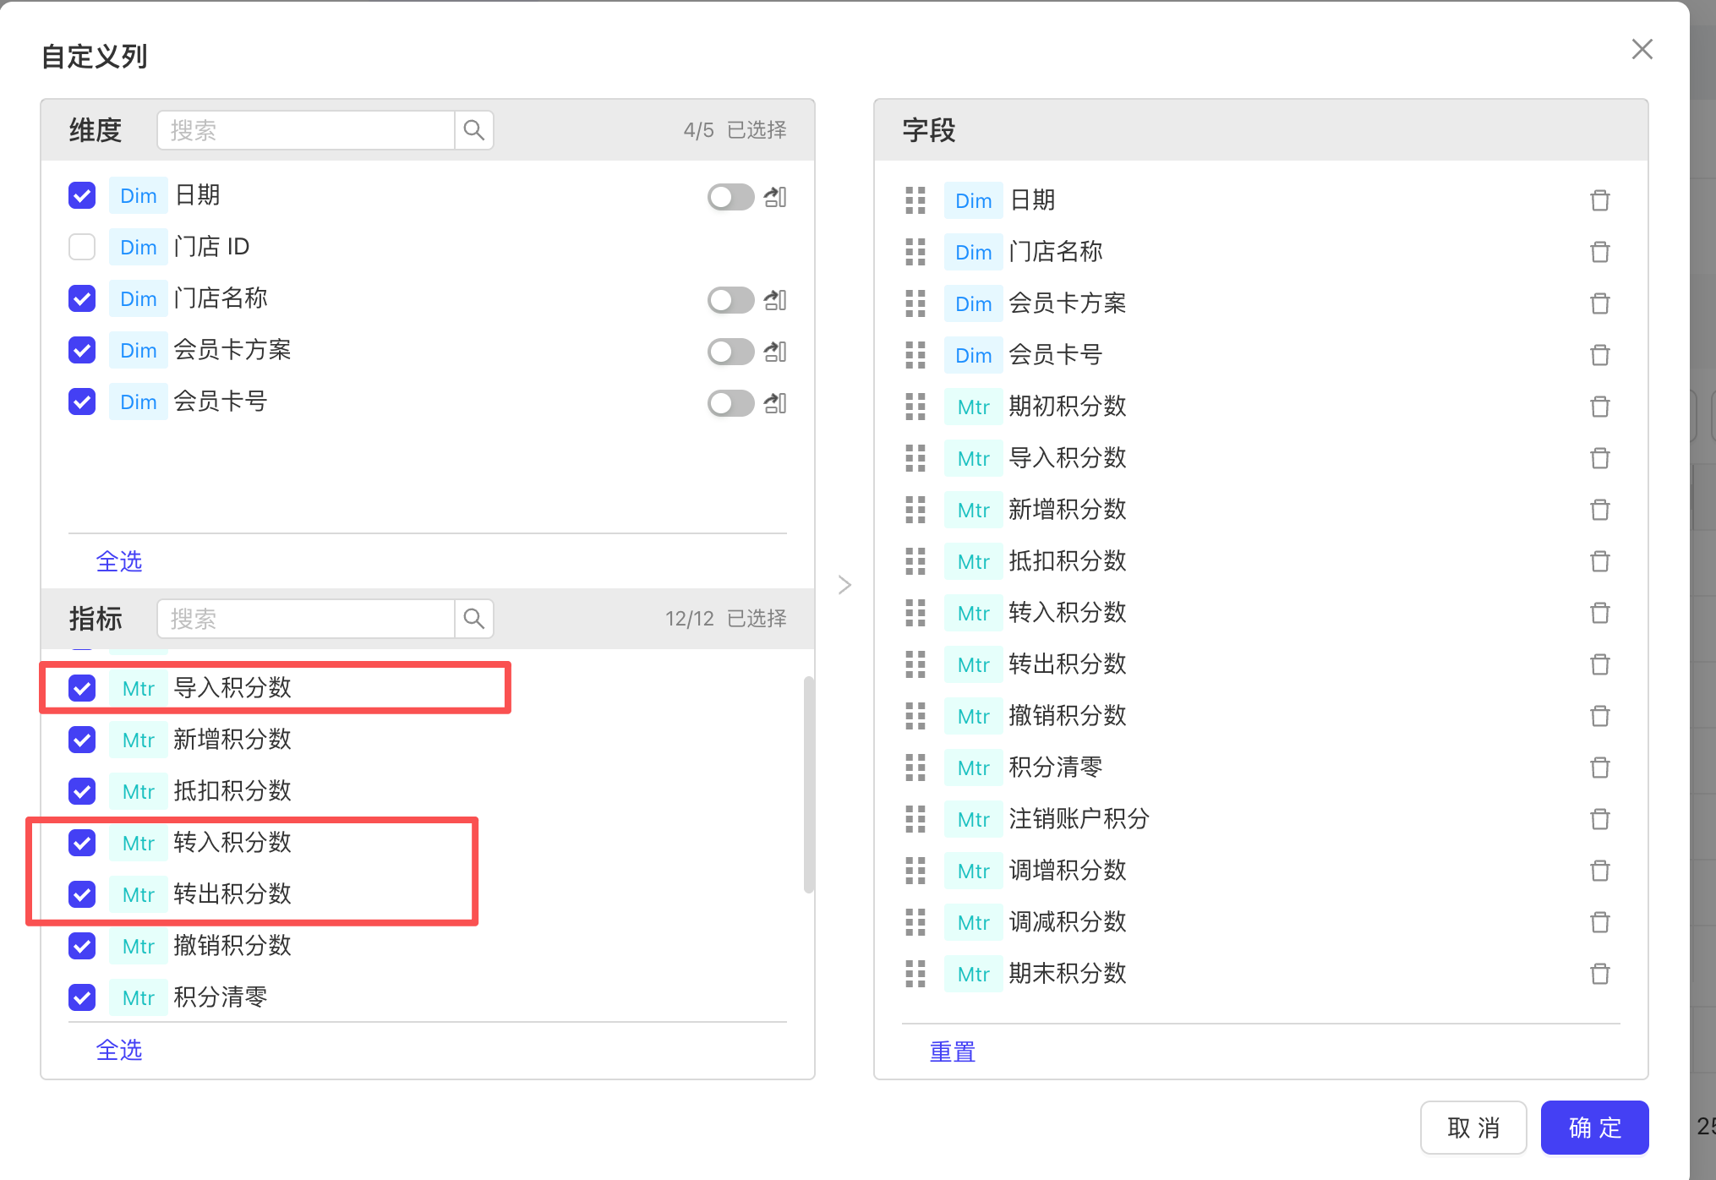Check the 门店 ID dimension checkbox

coord(82,247)
